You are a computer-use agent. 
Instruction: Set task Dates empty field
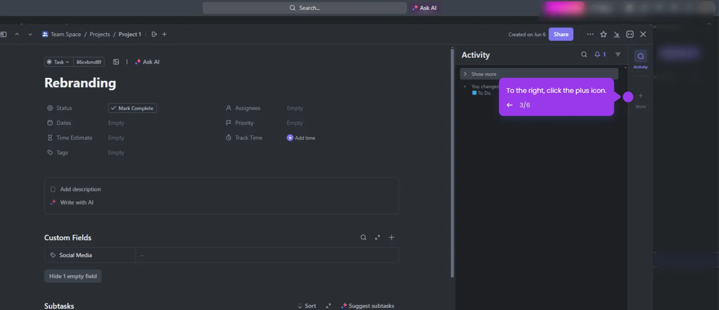coord(116,123)
